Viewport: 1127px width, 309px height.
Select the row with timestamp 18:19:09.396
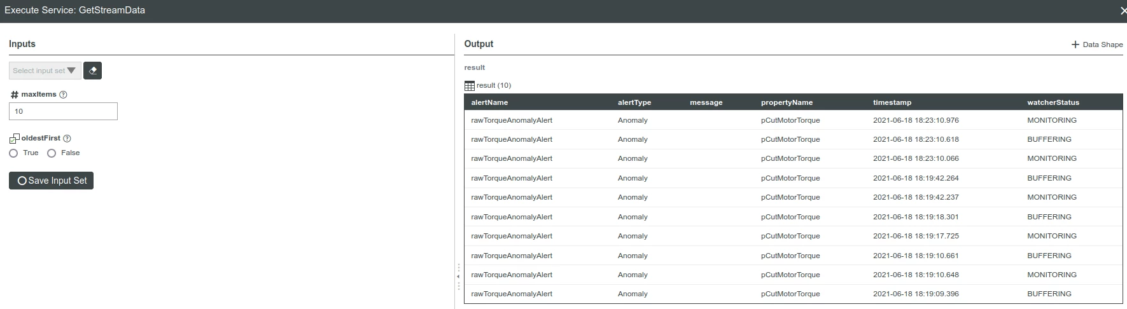pos(794,294)
